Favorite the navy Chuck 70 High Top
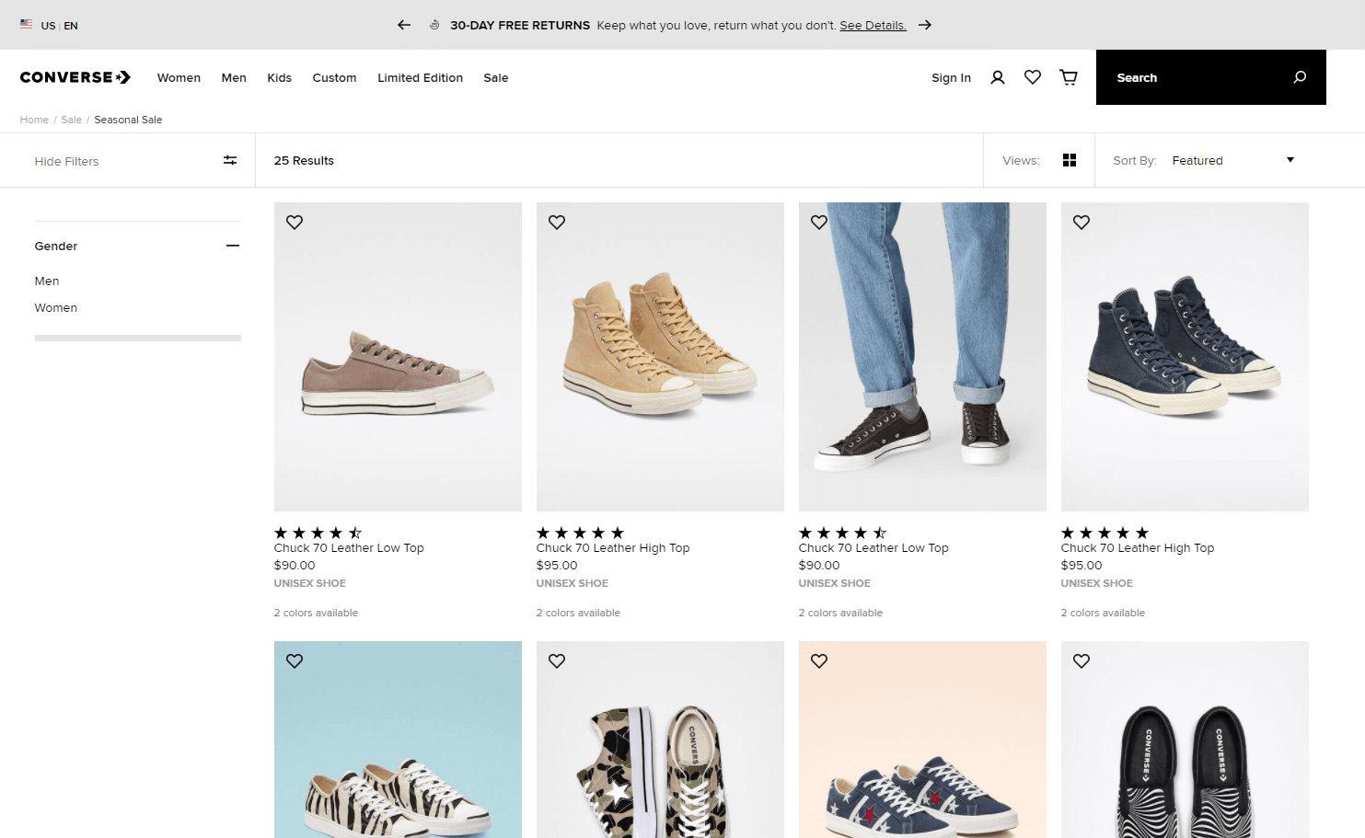The width and height of the screenshot is (1365, 838). tap(1082, 222)
